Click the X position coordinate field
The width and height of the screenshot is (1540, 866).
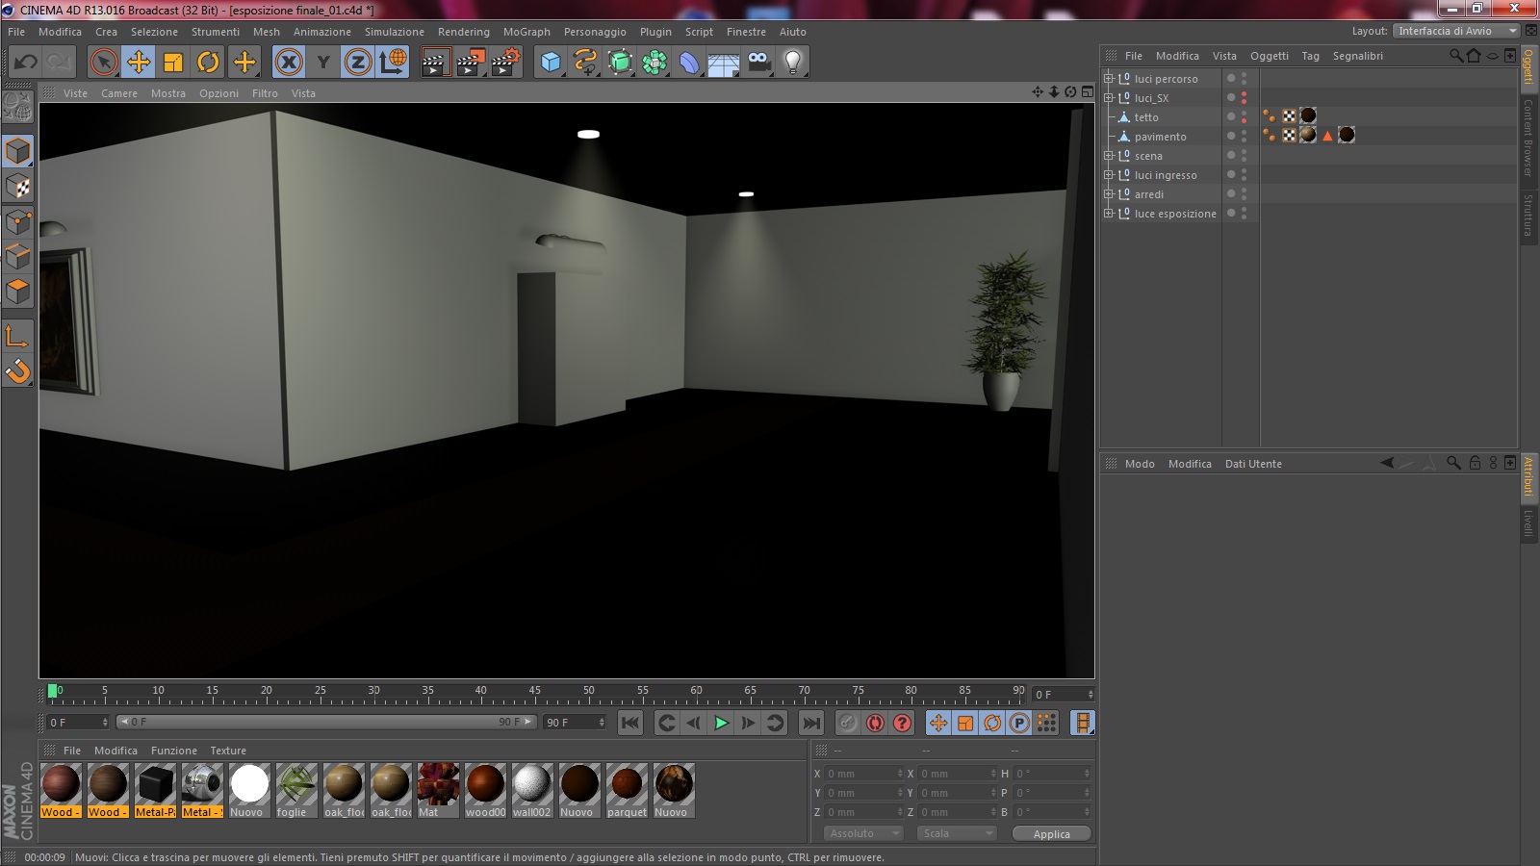coord(865,774)
